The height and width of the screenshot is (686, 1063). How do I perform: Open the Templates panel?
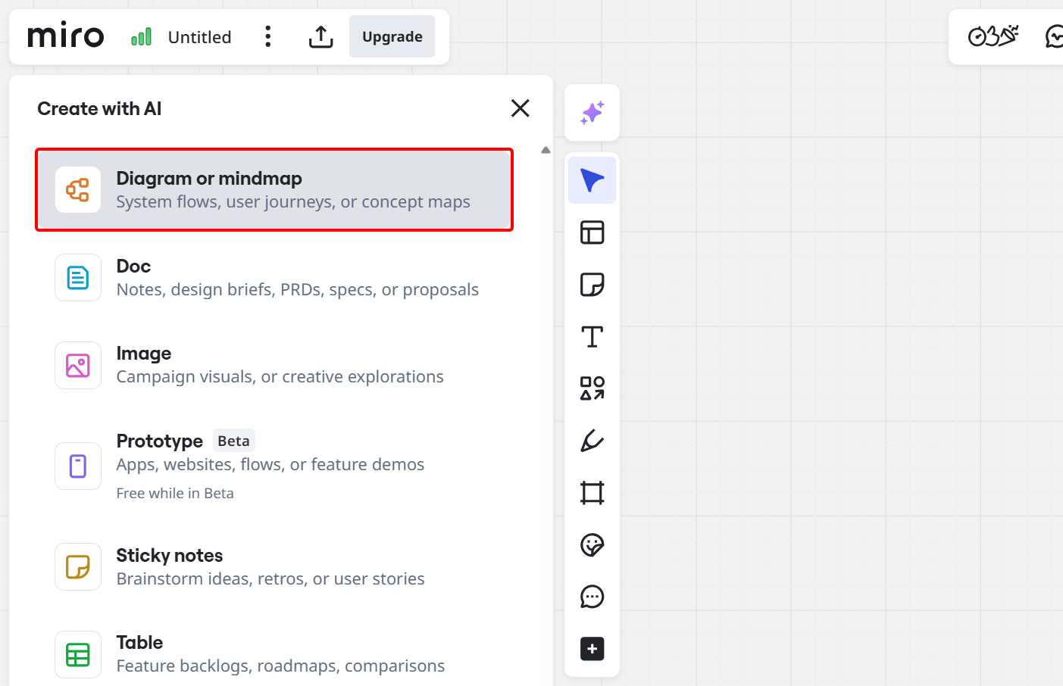click(592, 232)
